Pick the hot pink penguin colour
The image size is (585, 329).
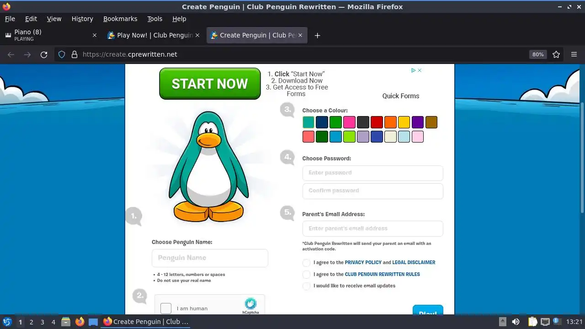pyautogui.click(x=349, y=122)
